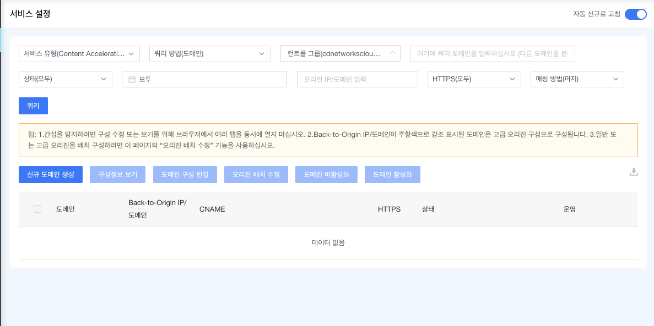Click the 도메인 비활성화 button
This screenshot has width=654, height=326.
326,174
